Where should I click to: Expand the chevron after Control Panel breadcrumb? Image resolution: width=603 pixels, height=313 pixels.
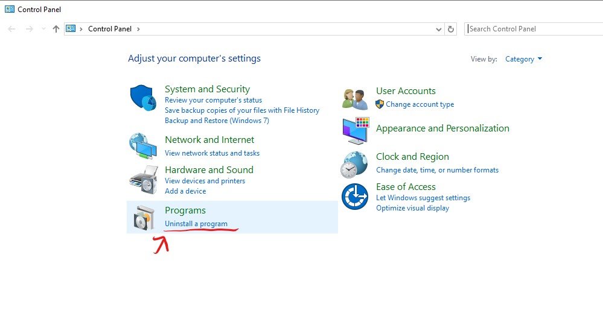click(x=138, y=29)
